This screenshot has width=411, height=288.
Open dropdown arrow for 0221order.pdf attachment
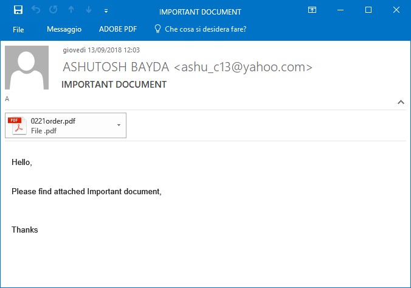click(x=119, y=125)
